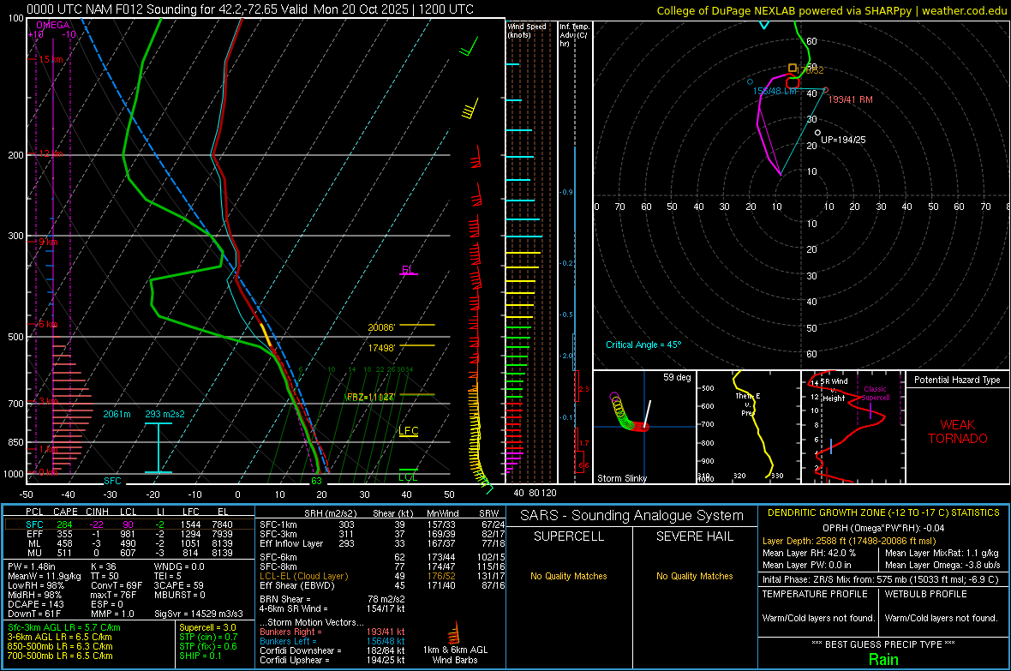Click the "PW = 1.48in" value
The width and height of the screenshot is (1011, 671).
[33, 566]
